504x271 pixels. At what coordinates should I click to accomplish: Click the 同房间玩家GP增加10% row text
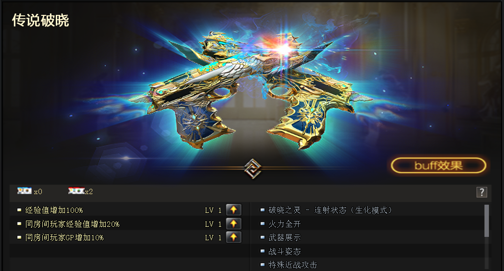[x=64, y=238]
